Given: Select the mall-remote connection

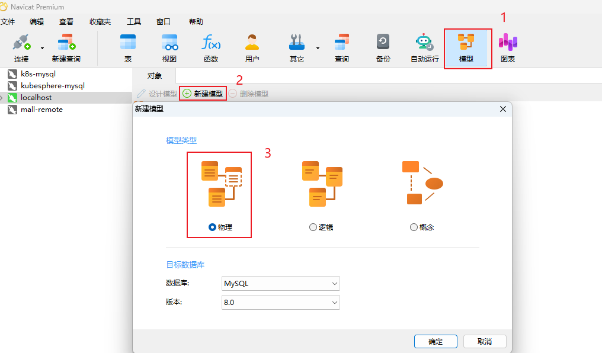Looking at the screenshot, I should point(41,110).
